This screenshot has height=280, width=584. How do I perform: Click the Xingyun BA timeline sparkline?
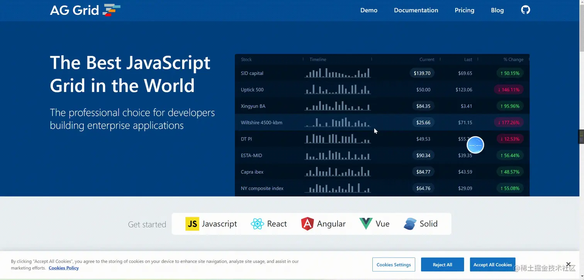click(x=338, y=106)
